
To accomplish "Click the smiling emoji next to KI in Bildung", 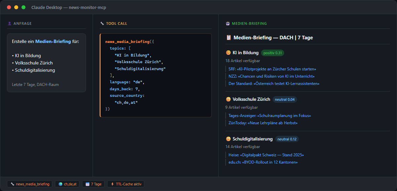I will pyautogui.click(x=228, y=53).
